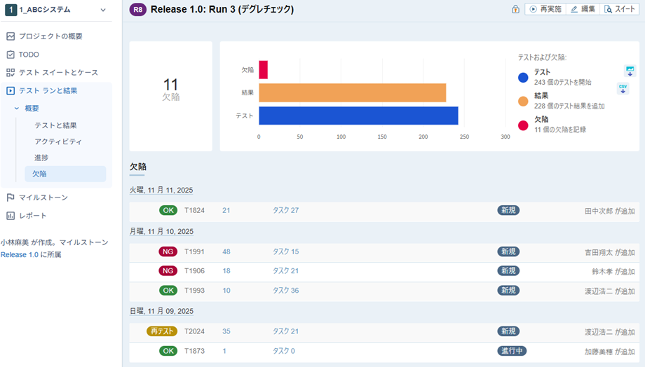The width and height of the screenshot is (645, 367).
Task: Click the blue テスト bar in chart
Action: pyautogui.click(x=358, y=116)
